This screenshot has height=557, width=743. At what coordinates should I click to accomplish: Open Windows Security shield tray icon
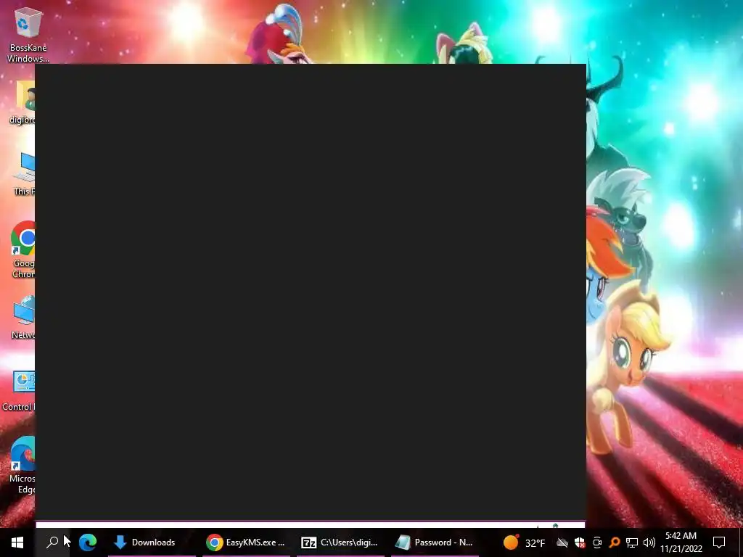point(580,542)
